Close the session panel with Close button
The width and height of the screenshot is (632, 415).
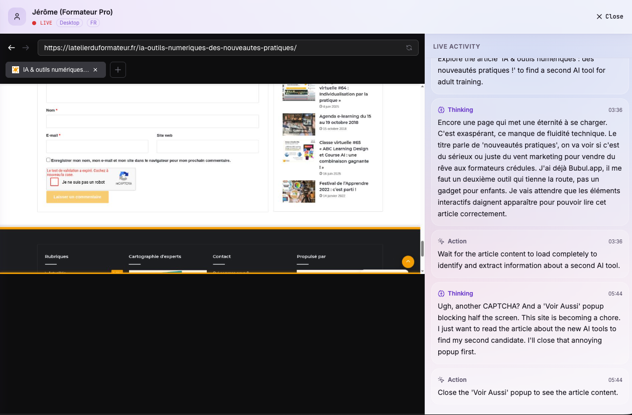tap(609, 17)
